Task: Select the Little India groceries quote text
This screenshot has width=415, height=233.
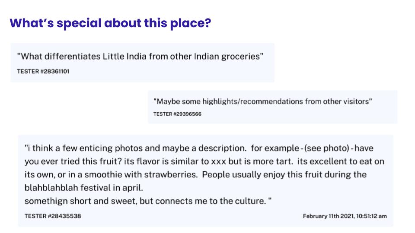Action: [140, 56]
